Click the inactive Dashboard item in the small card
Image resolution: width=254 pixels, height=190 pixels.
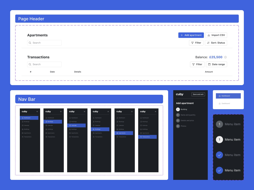click(x=224, y=104)
